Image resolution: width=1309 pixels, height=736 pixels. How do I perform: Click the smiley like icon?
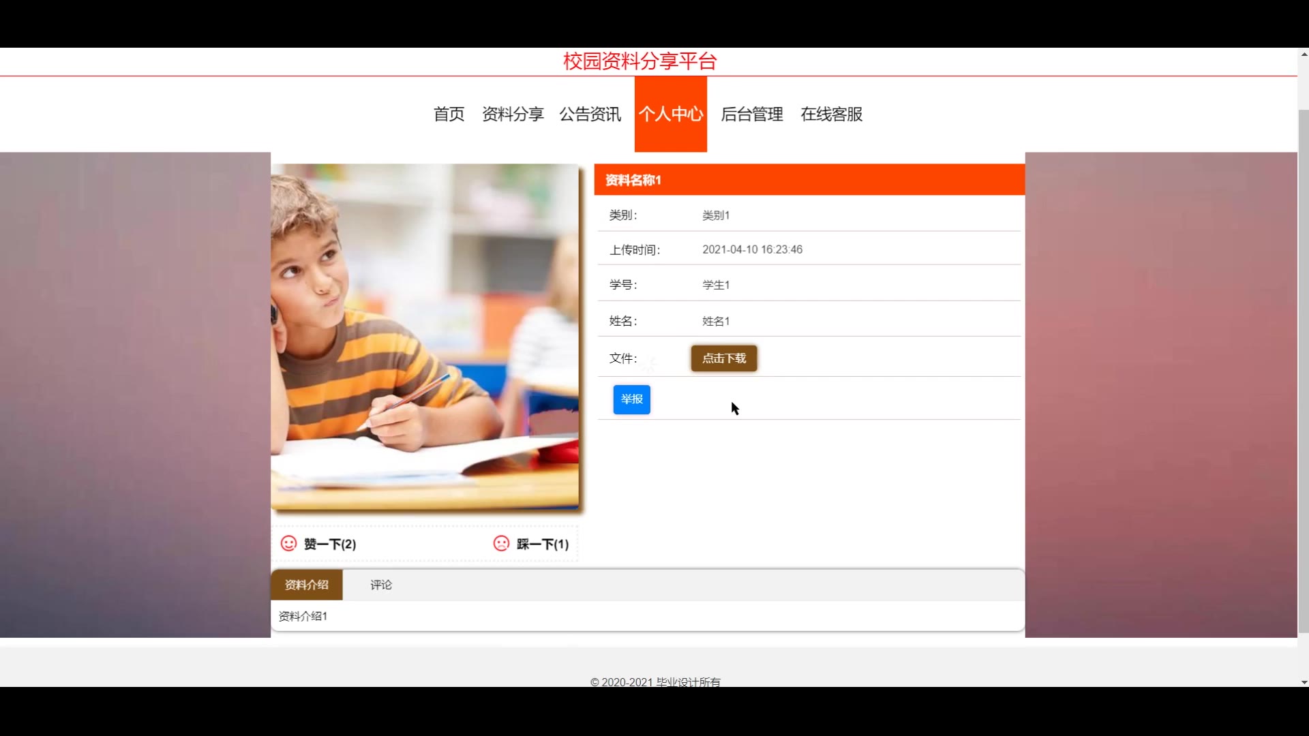tap(289, 543)
